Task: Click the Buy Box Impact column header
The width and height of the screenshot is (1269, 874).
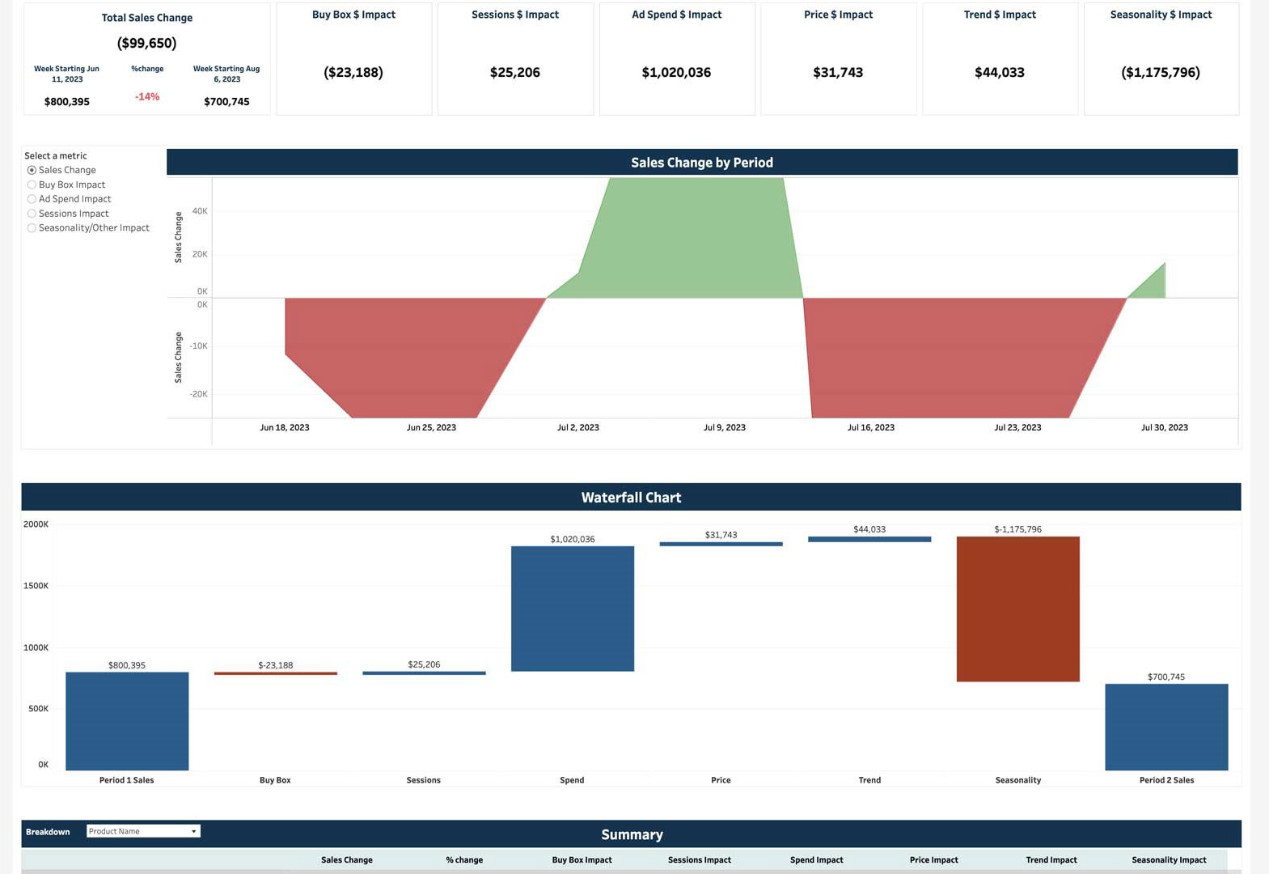Action: (x=582, y=859)
